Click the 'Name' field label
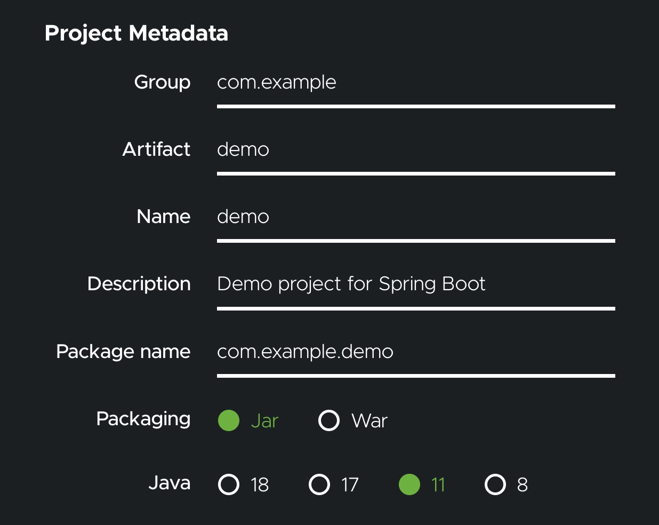This screenshot has height=525, width=659. pos(163,217)
